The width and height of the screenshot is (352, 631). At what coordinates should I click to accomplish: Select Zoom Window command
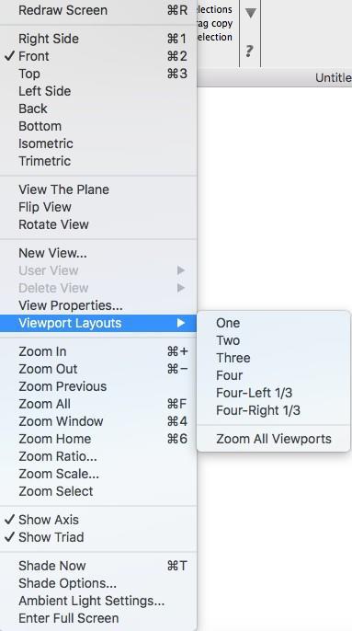point(98,421)
